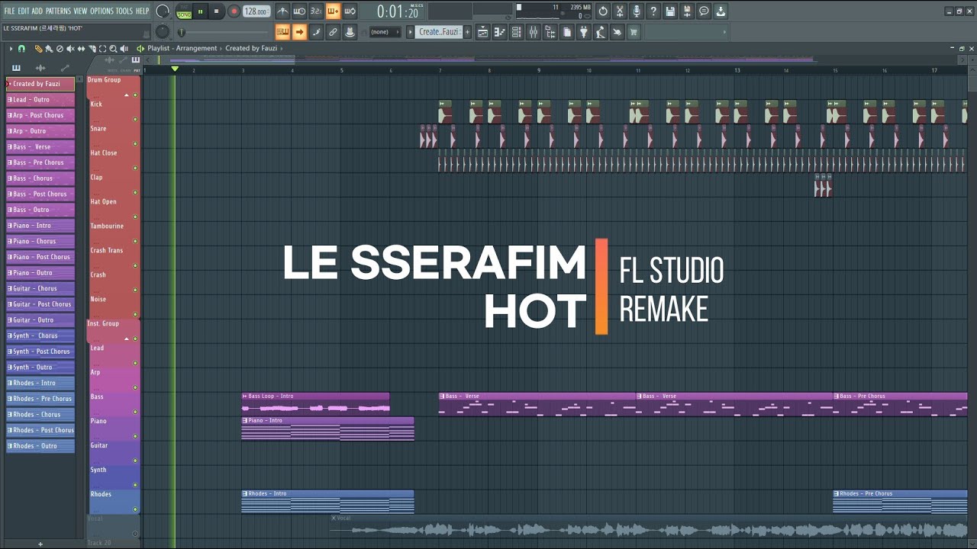Toggle the metronome icon
977x549 pixels.
282,11
